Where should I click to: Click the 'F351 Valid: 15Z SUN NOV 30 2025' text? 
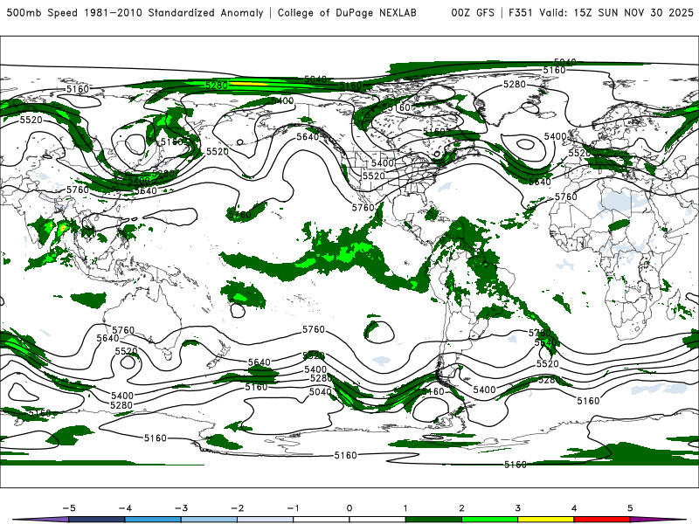click(601, 13)
